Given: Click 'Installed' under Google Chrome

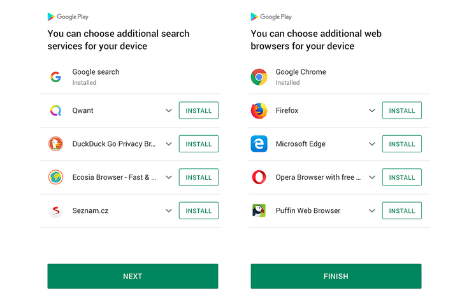Looking at the screenshot, I should (287, 83).
